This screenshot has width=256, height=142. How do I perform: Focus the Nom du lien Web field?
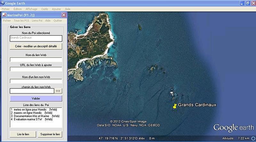pos(36,59)
